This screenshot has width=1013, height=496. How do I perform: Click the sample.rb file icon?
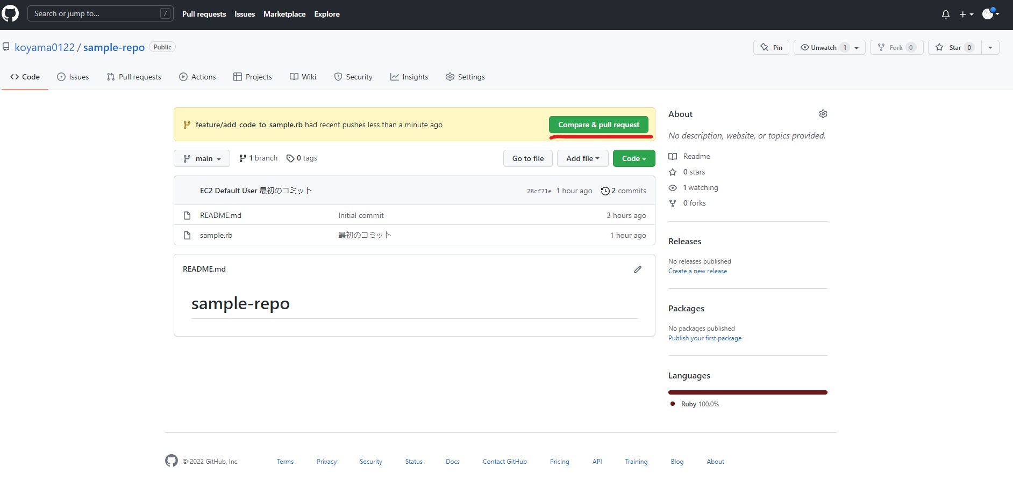(x=187, y=235)
